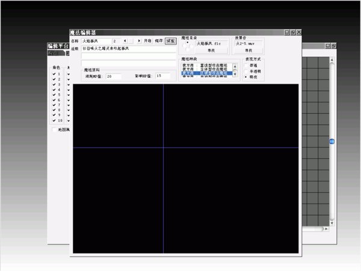Toggle the 地图属 checkbox

click(54, 129)
